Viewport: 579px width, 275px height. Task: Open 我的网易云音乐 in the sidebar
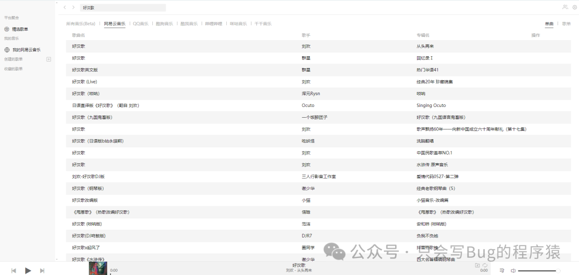coord(26,50)
